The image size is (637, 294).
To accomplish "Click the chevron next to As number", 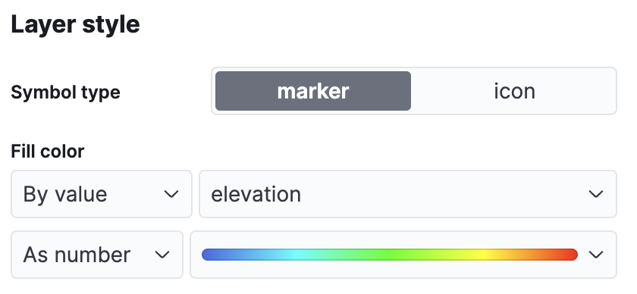I will pos(162,255).
